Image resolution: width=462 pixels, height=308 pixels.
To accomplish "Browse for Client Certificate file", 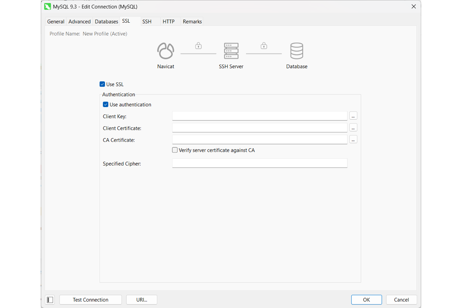I will pos(353,127).
